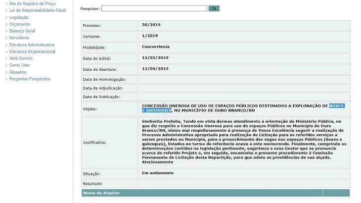Screen dimensions: 361x203
Task: Expand arrow beside Perguntas Frequentes
Action: click(6, 79)
